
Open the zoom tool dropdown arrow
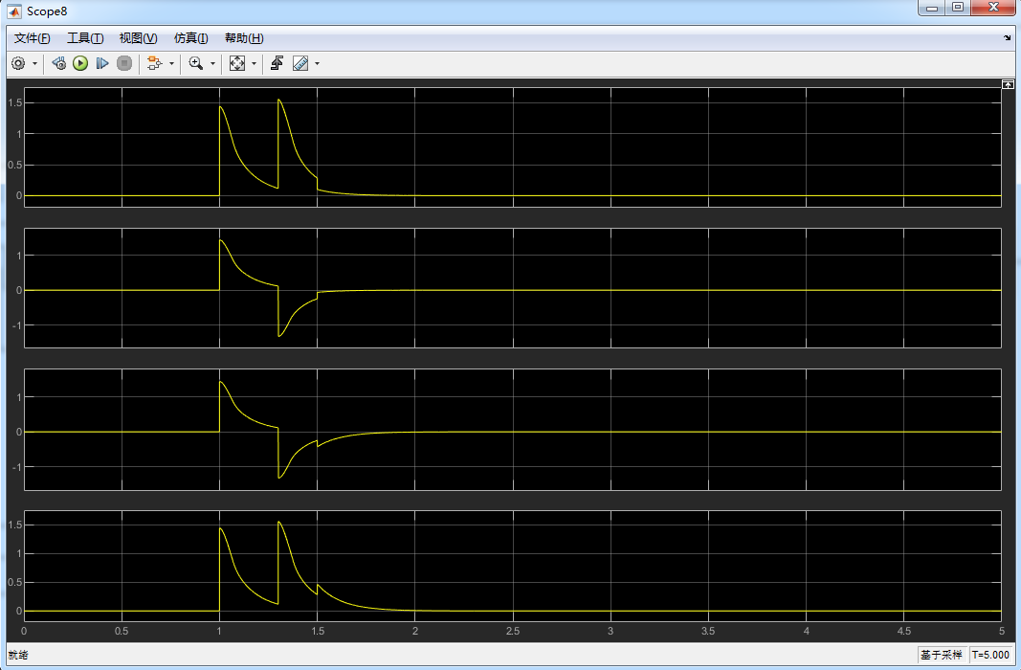[x=212, y=64]
